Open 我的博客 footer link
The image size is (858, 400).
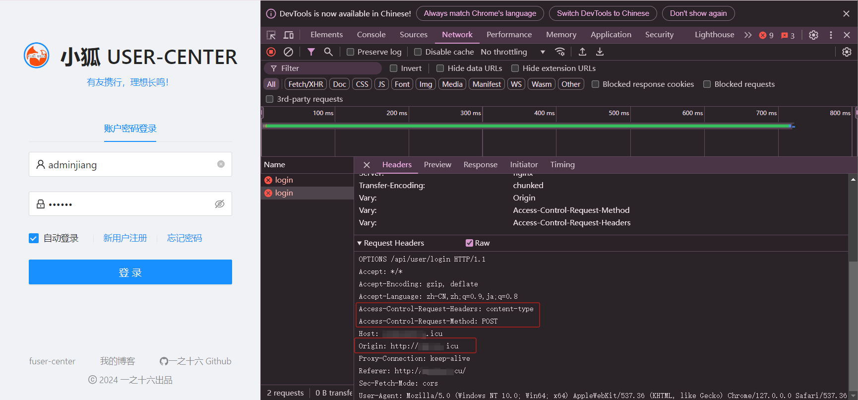(x=118, y=361)
